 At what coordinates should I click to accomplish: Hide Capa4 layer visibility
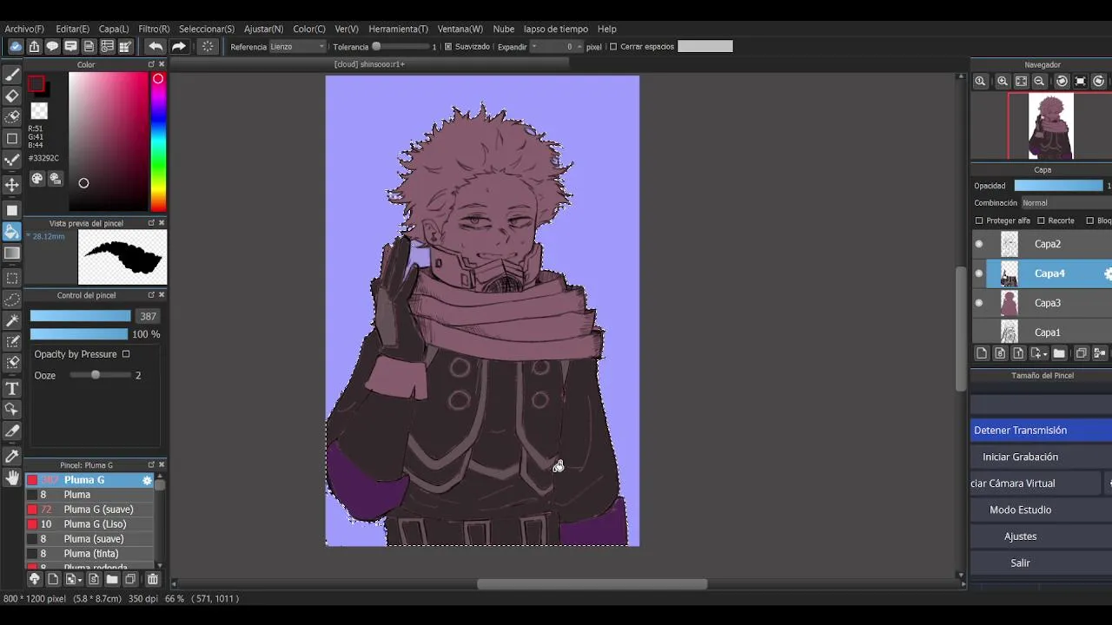pyautogui.click(x=979, y=273)
